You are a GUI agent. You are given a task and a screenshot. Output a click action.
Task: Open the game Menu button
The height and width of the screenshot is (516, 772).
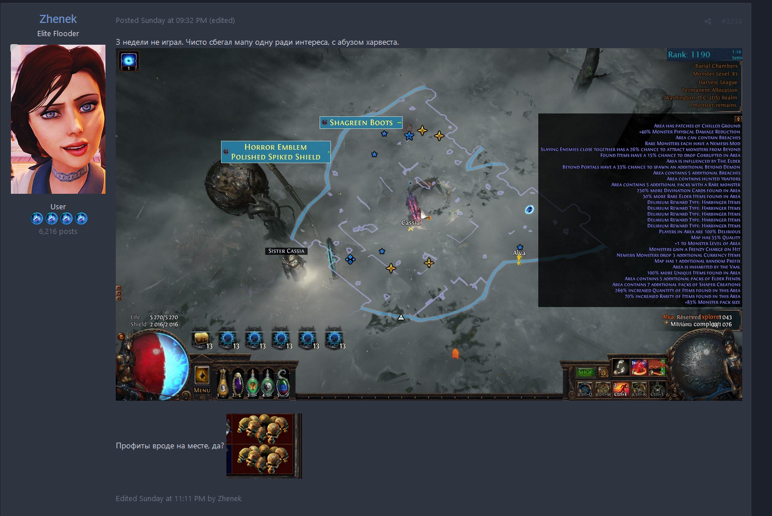(202, 390)
